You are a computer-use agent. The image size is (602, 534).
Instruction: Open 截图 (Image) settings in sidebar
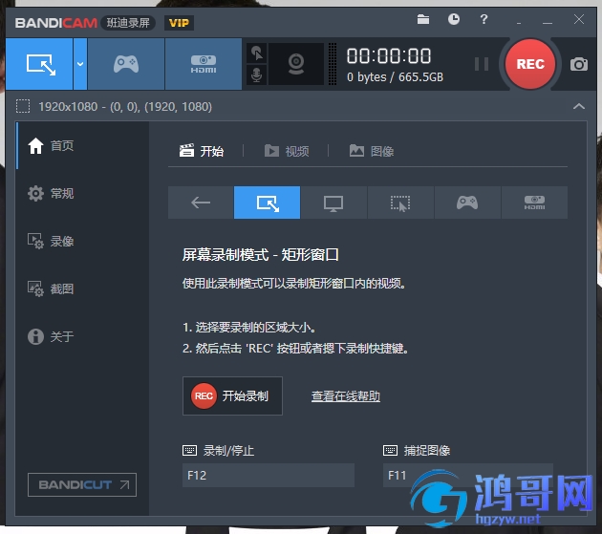(x=82, y=288)
